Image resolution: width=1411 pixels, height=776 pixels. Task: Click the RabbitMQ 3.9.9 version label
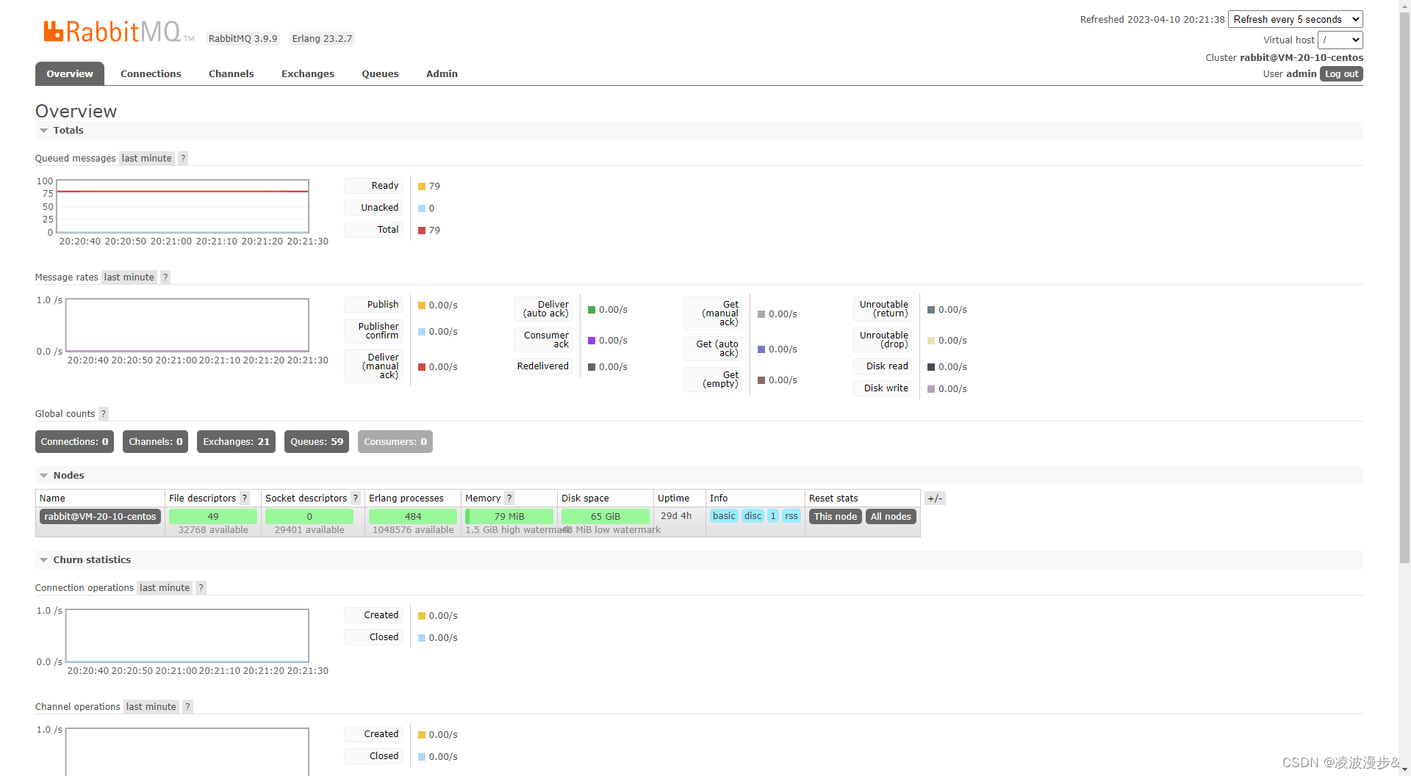click(x=243, y=38)
